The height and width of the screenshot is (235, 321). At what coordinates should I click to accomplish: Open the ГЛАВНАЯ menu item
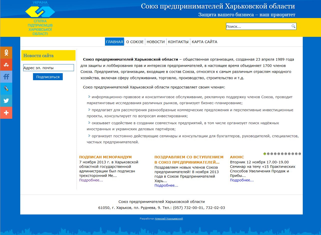point(114,42)
